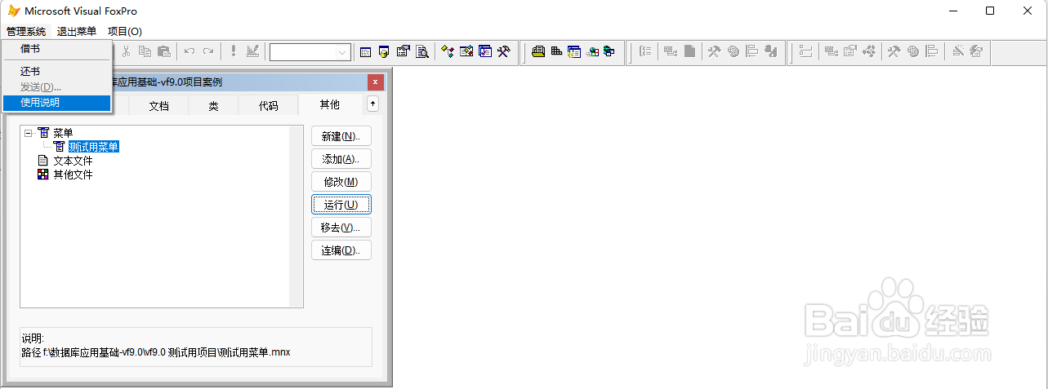Click the 说明: label
The image size is (1048, 389).
[x=33, y=338]
